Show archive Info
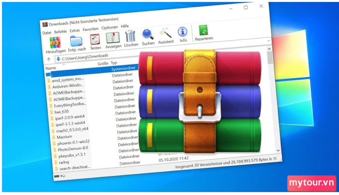Screen dimensions: 339x195 pyautogui.click(x=183, y=34)
